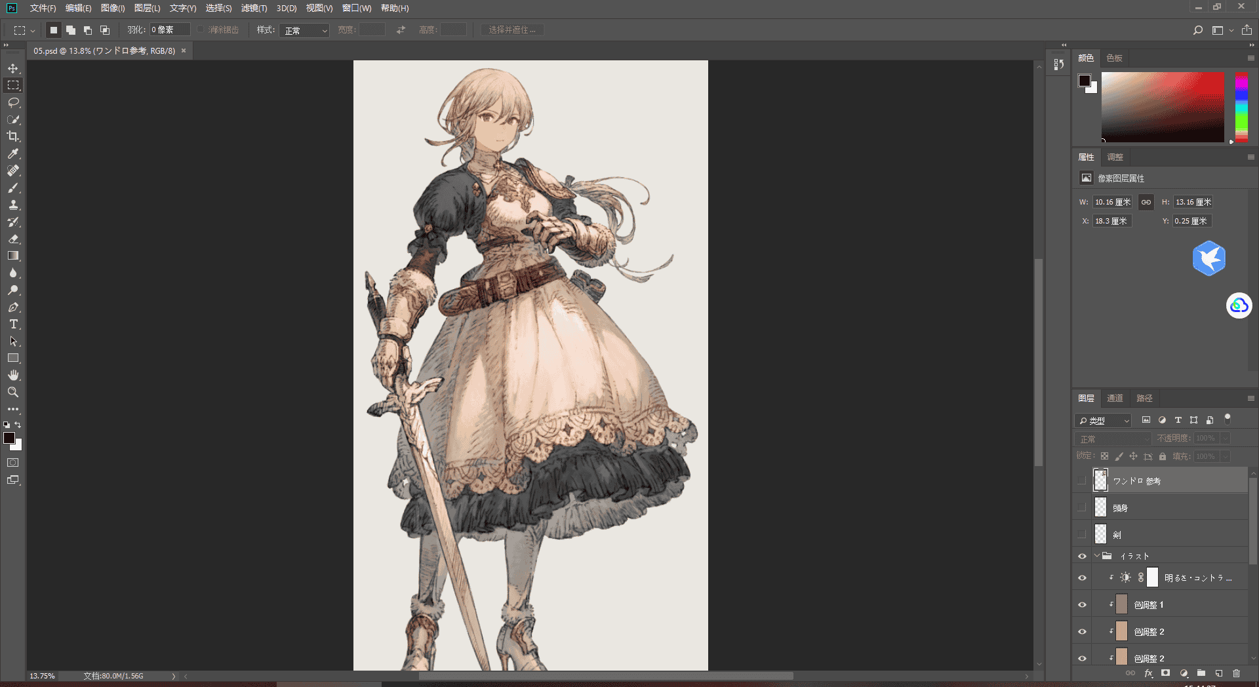
Task: Hide the イラスト layer group
Action: [1082, 556]
